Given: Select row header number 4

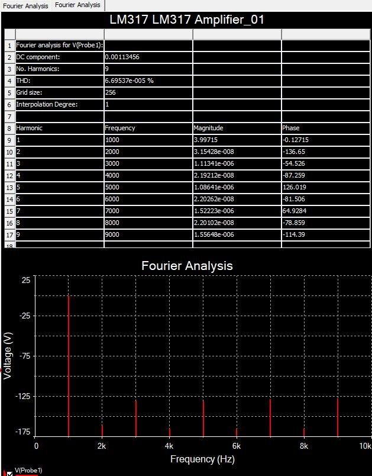Looking at the screenshot, I should point(9,81).
